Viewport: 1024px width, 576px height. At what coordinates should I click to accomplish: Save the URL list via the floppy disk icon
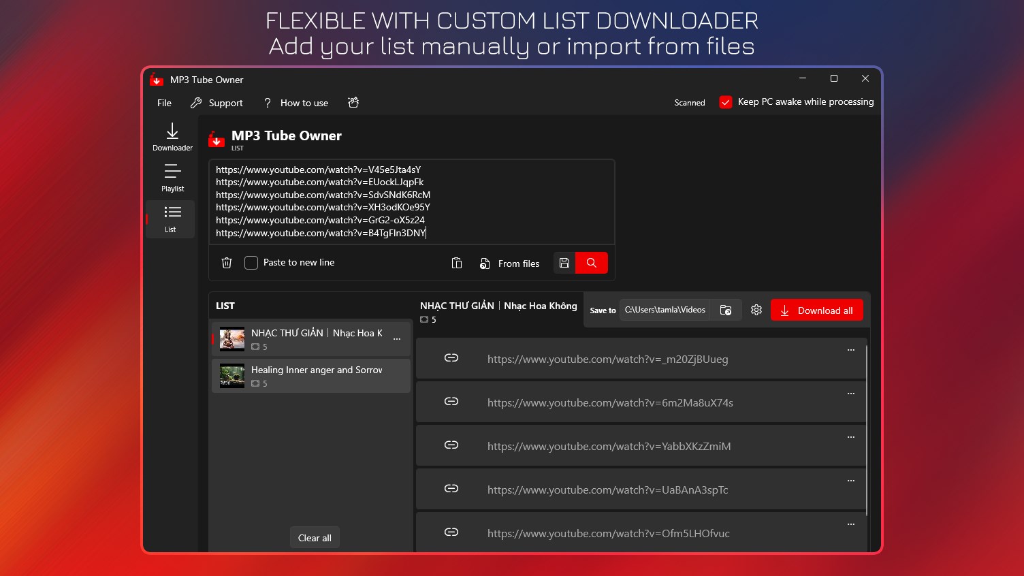(564, 262)
